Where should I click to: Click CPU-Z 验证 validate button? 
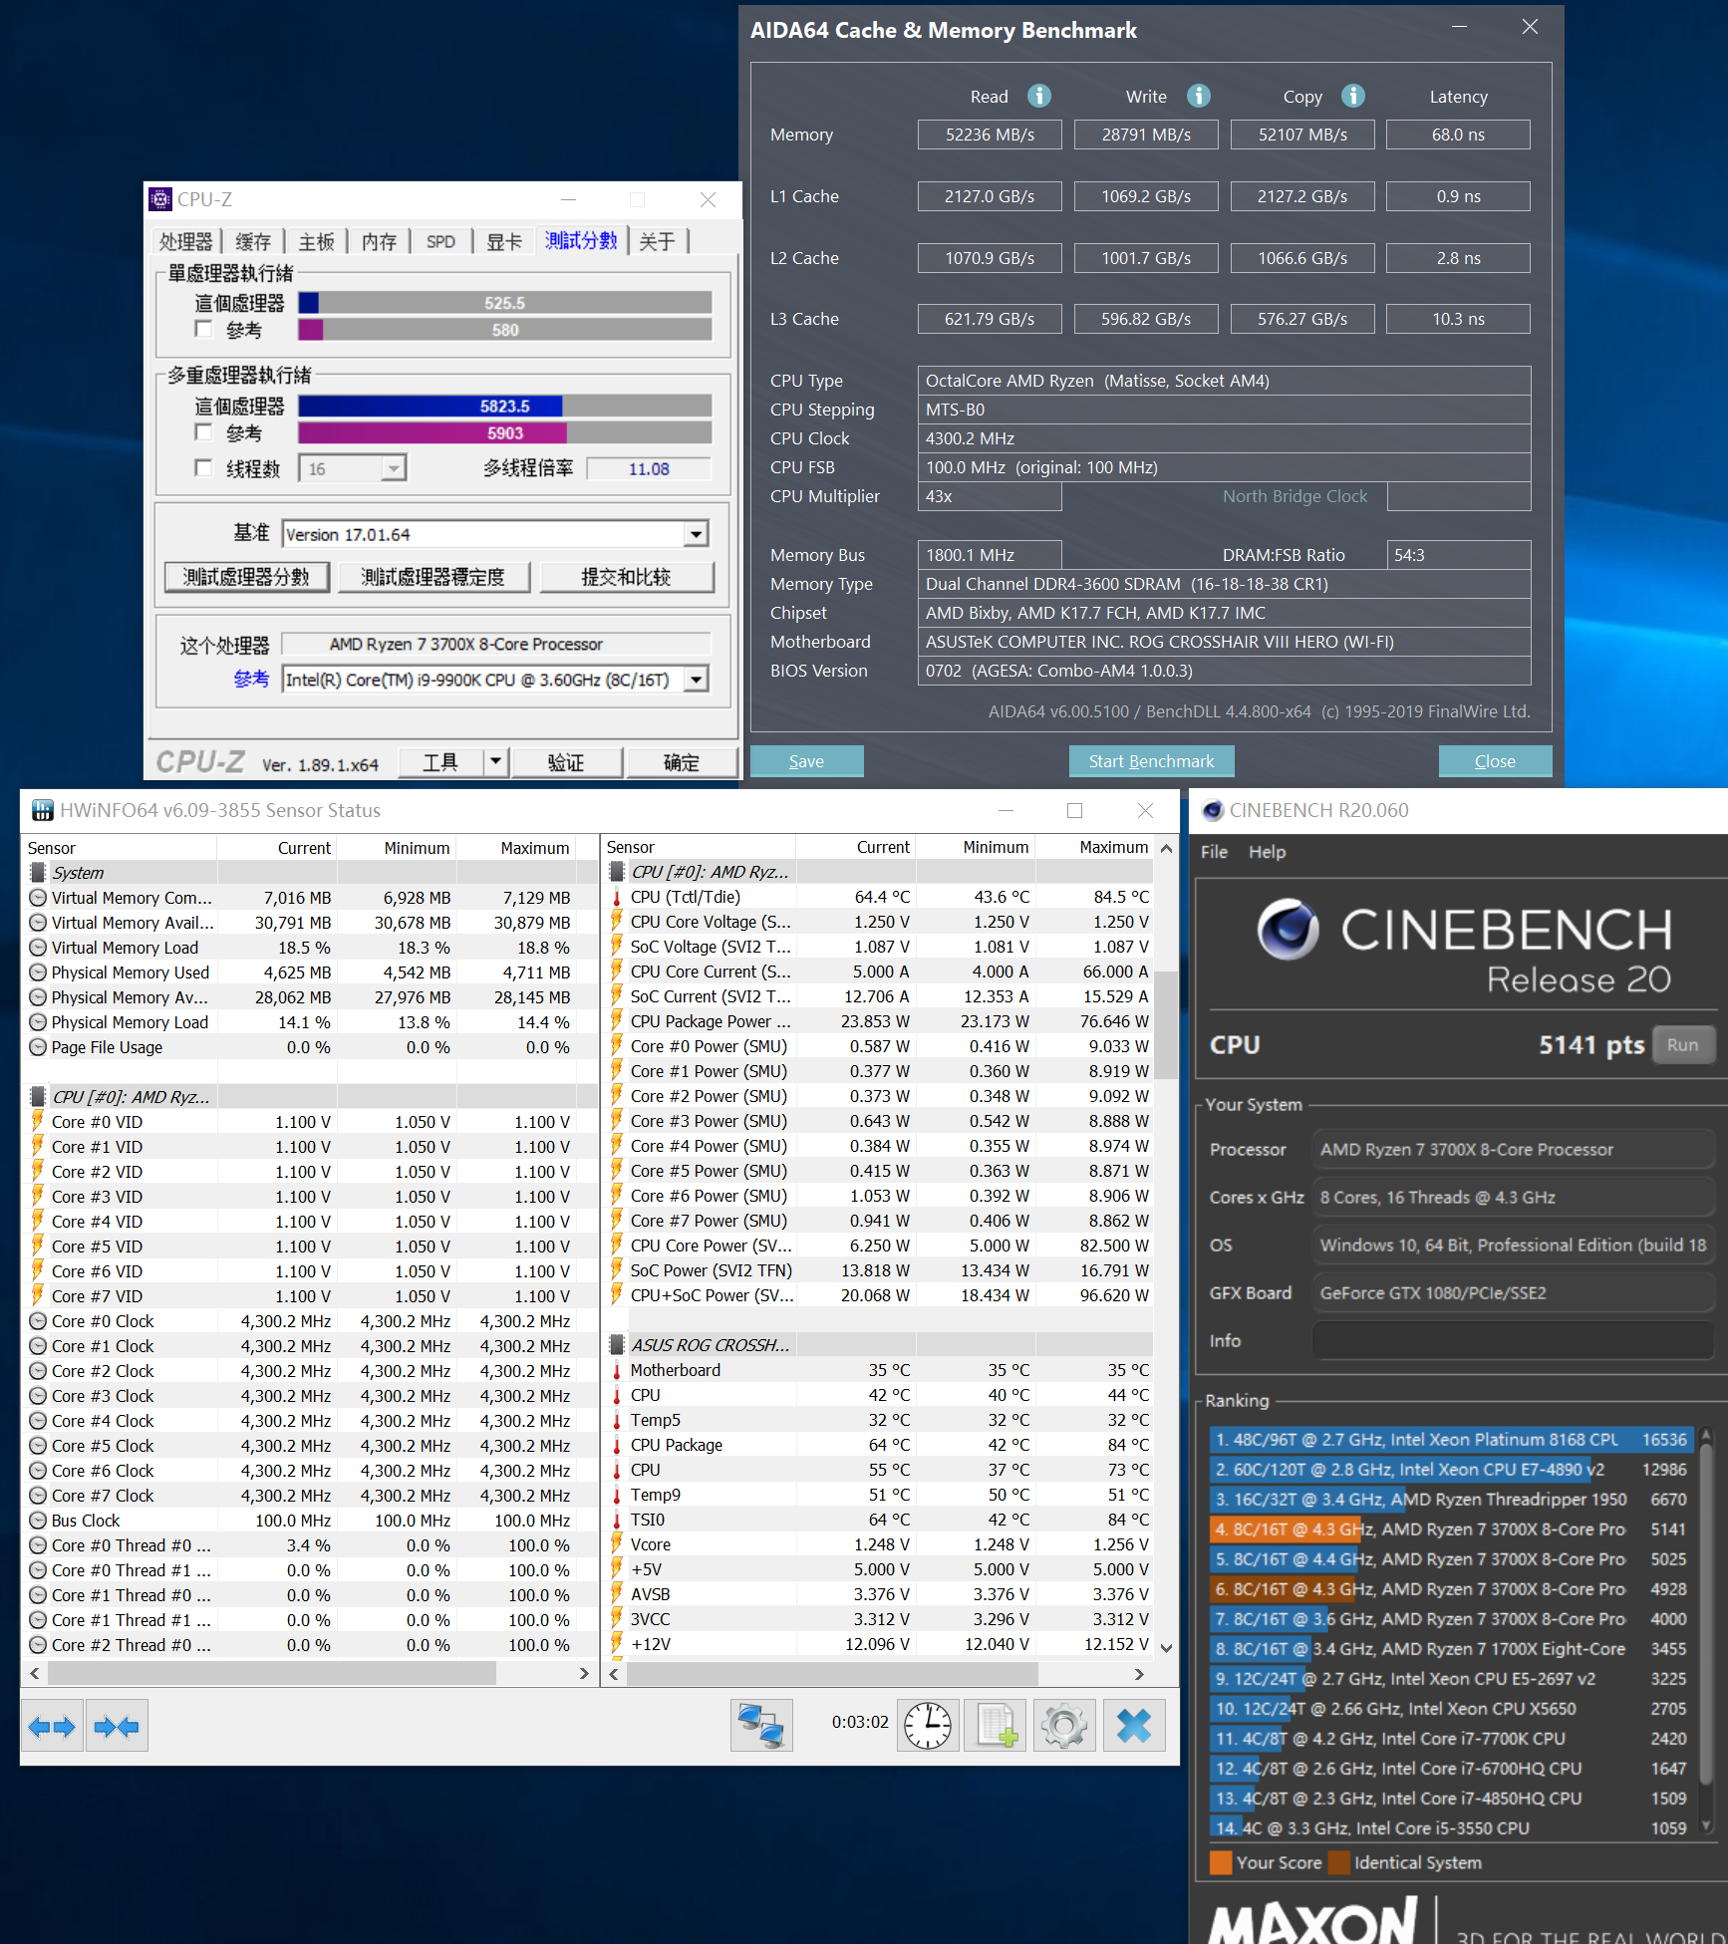pos(566,762)
